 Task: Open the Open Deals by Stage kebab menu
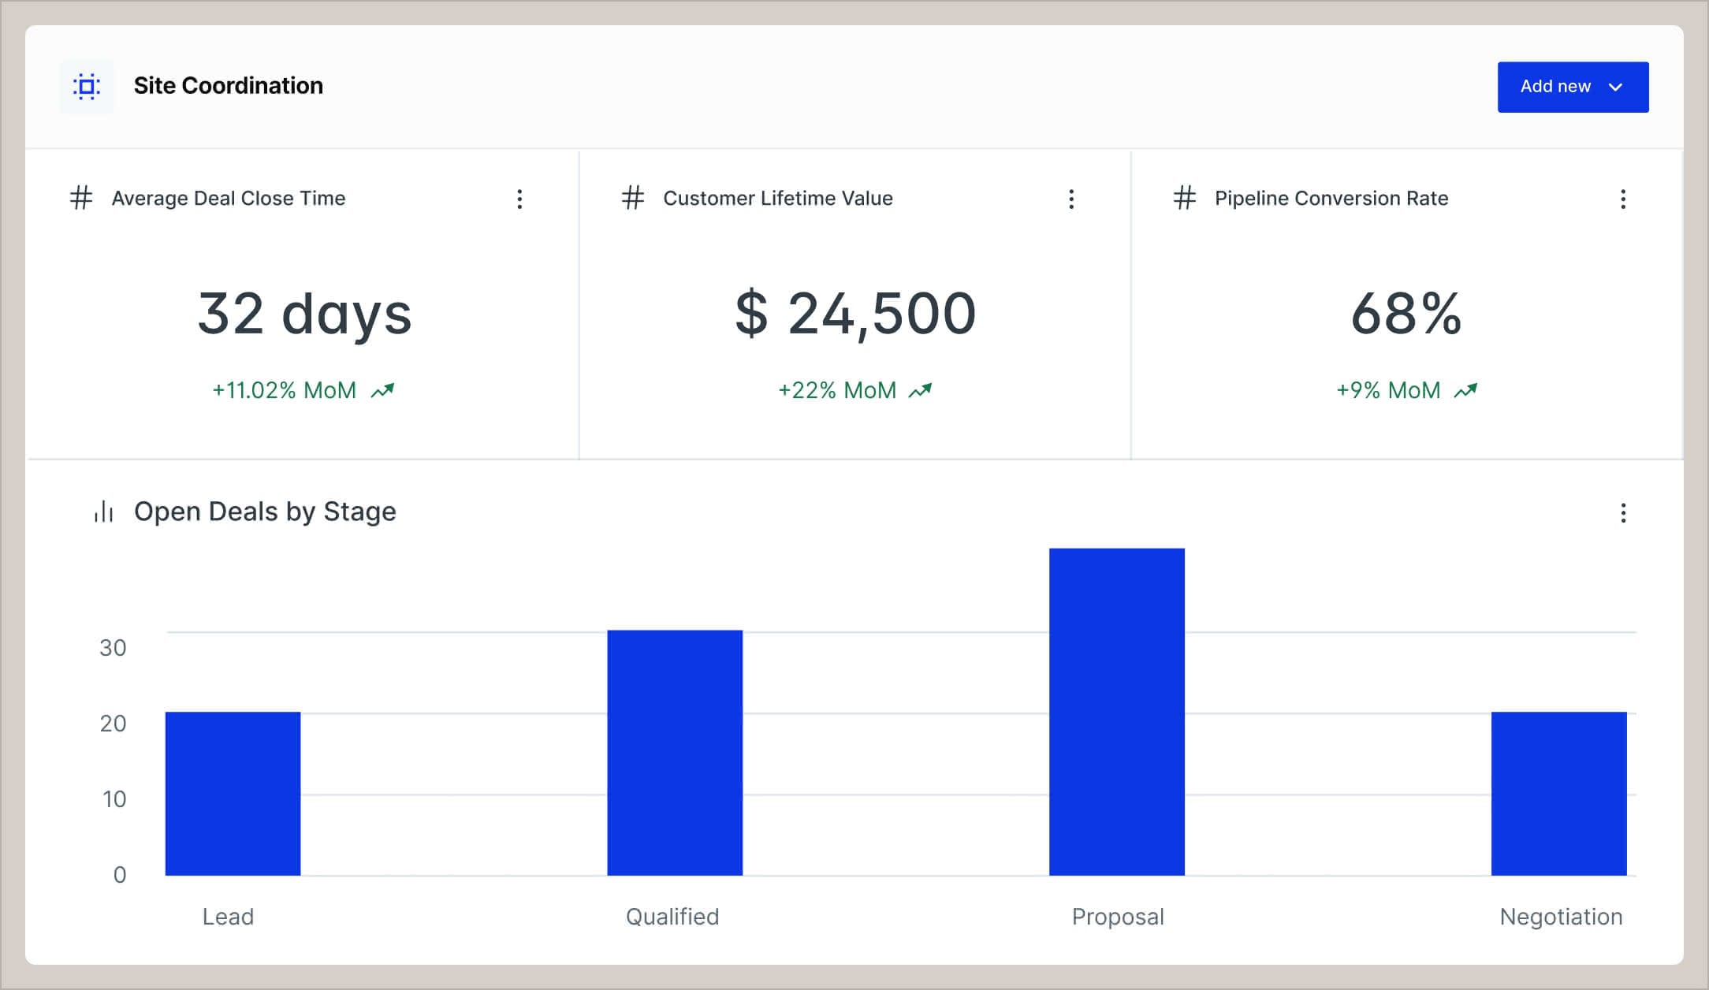[x=1623, y=513]
